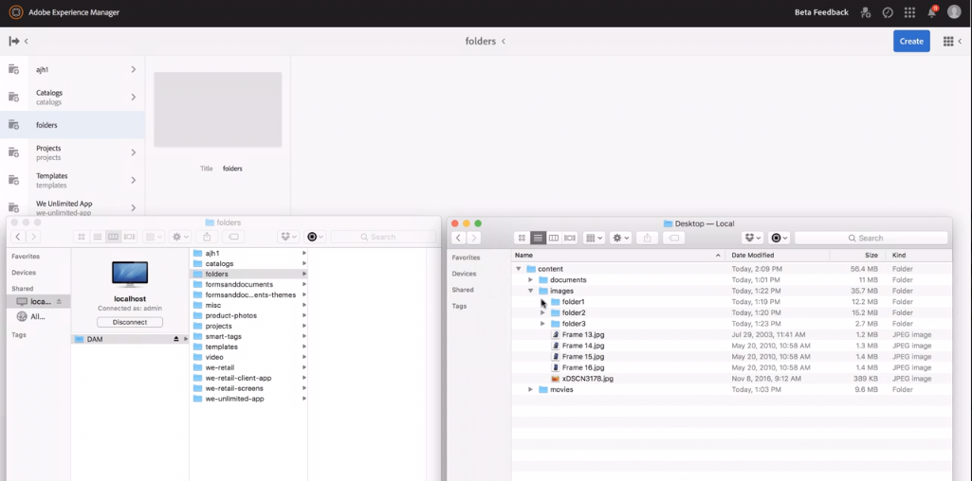The width and height of the screenshot is (972, 481).
Task: Select the localhost shared item in sidebar
Action: pyautogui.click(x=39, y=301)
